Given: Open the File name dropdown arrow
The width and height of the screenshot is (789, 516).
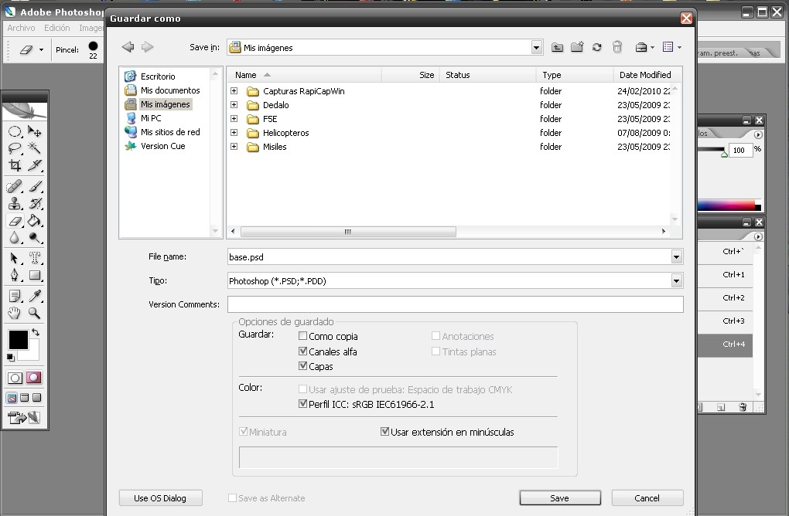Looking at the screenshot, I should pyautogui.click(x=676, y=256).
